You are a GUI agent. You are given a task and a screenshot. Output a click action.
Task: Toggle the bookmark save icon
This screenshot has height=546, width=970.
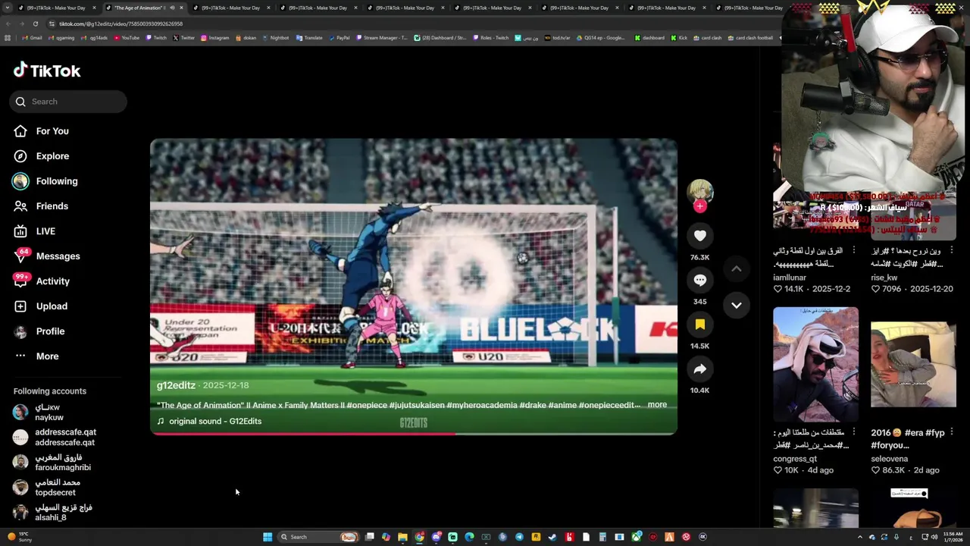click(x=699, y=325)
